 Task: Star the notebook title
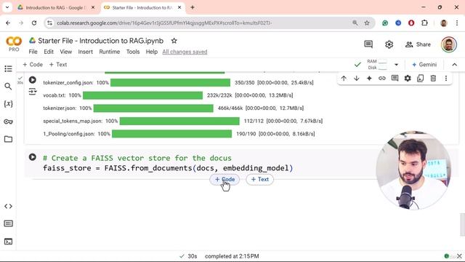click(x=174, y=41)
